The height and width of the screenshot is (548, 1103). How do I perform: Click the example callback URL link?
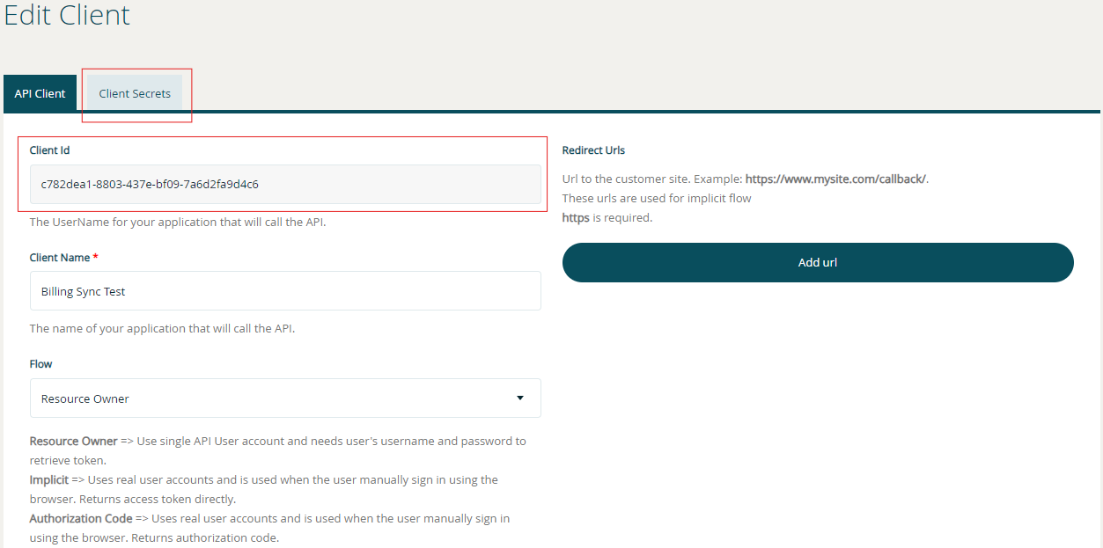point(835,179)
